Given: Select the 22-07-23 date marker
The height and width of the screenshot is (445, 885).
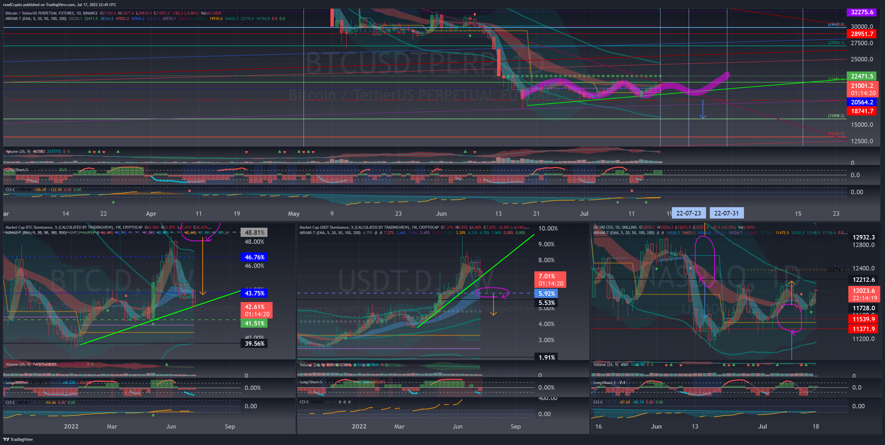Looking at the screenshot, I should pos(688,213).
